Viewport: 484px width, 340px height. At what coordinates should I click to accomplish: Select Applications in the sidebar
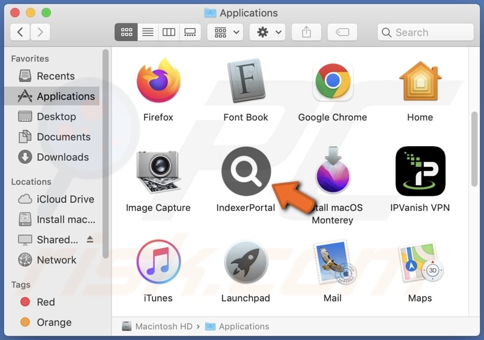click(52, 97)
